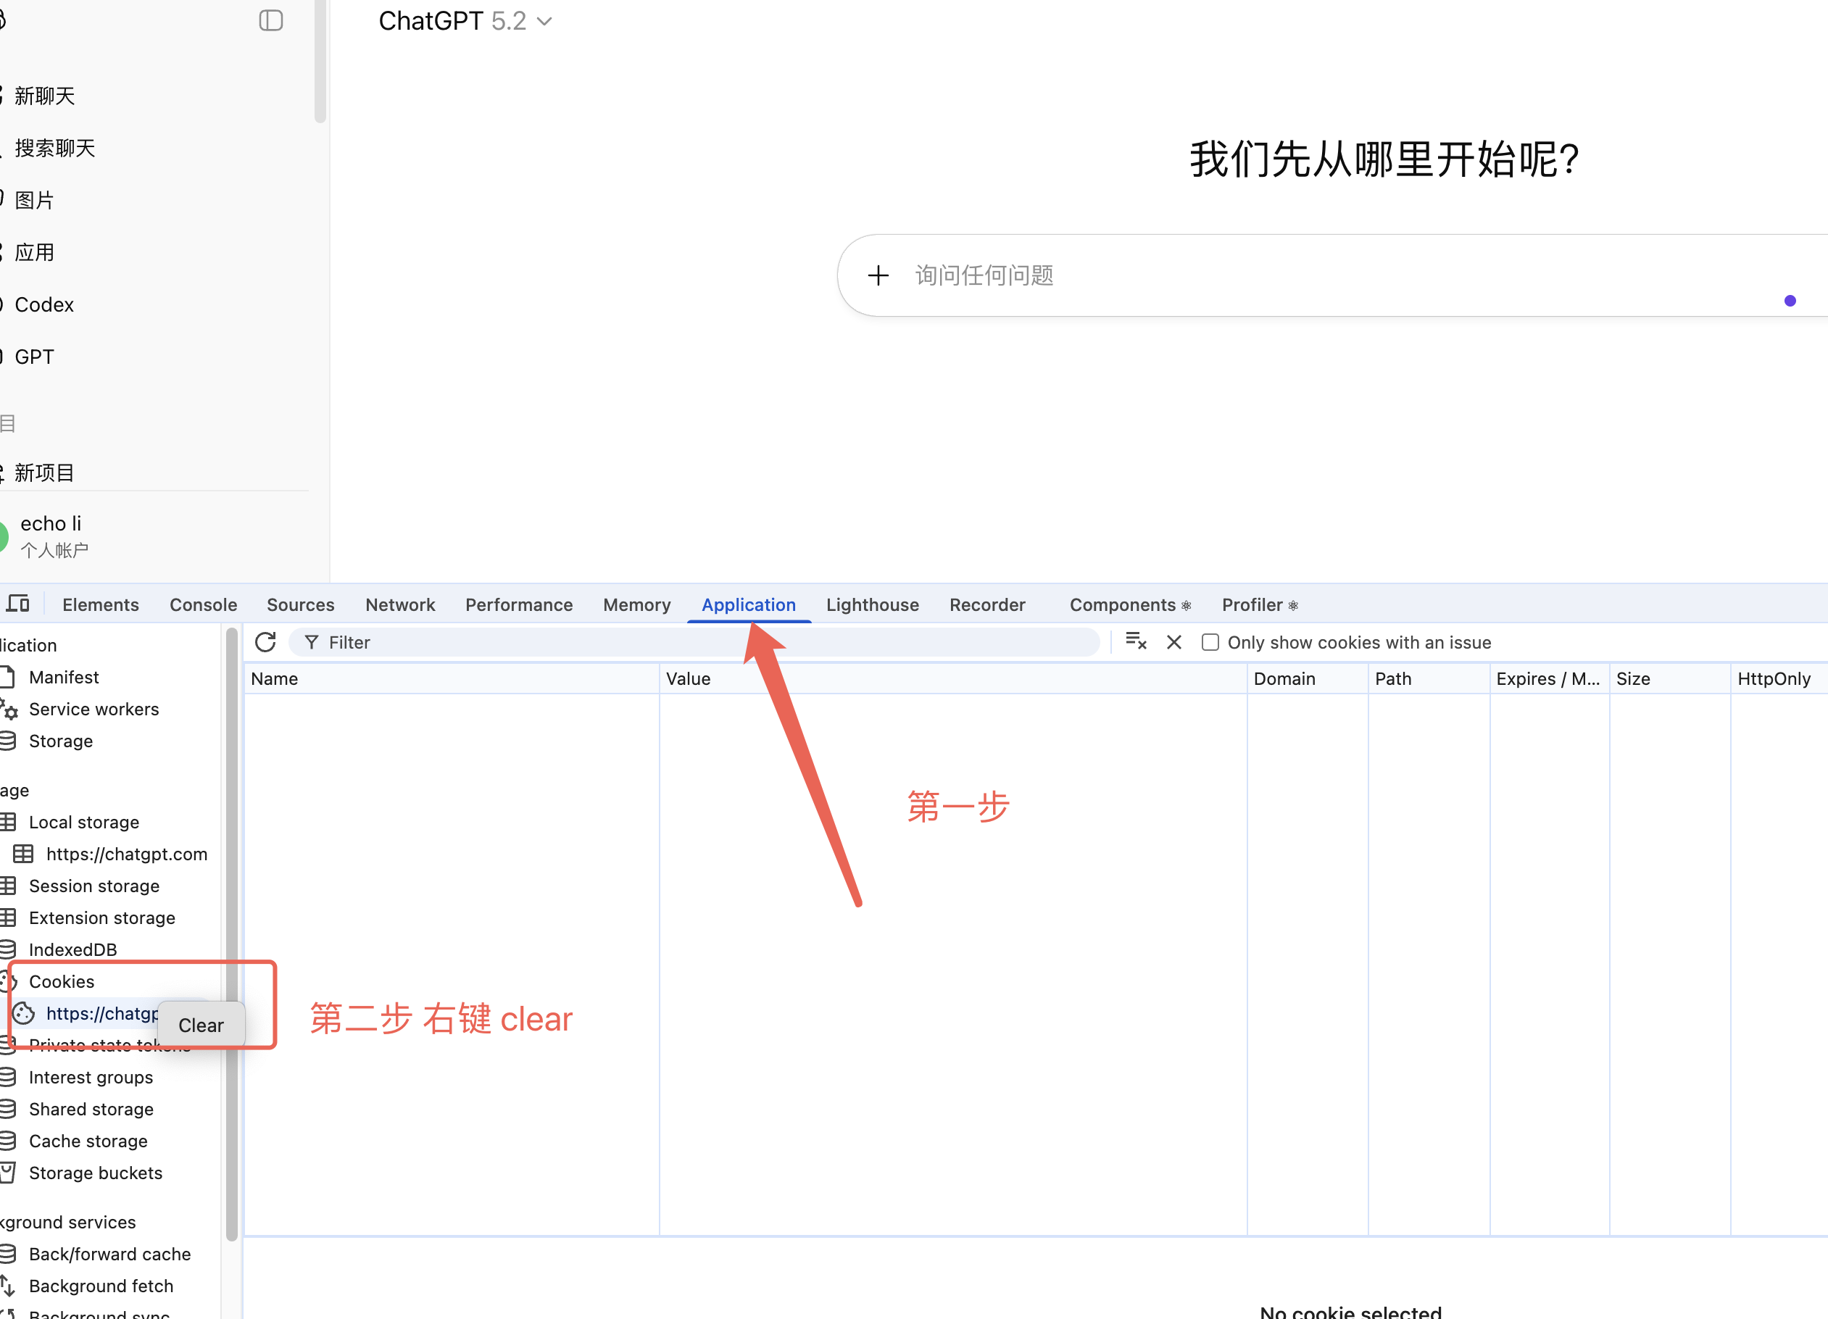Image resolution: width=1828 pixels, height=1319 pixels.
Task: Enable Only show cookies with issue
Action: [x=1210, y=642]
